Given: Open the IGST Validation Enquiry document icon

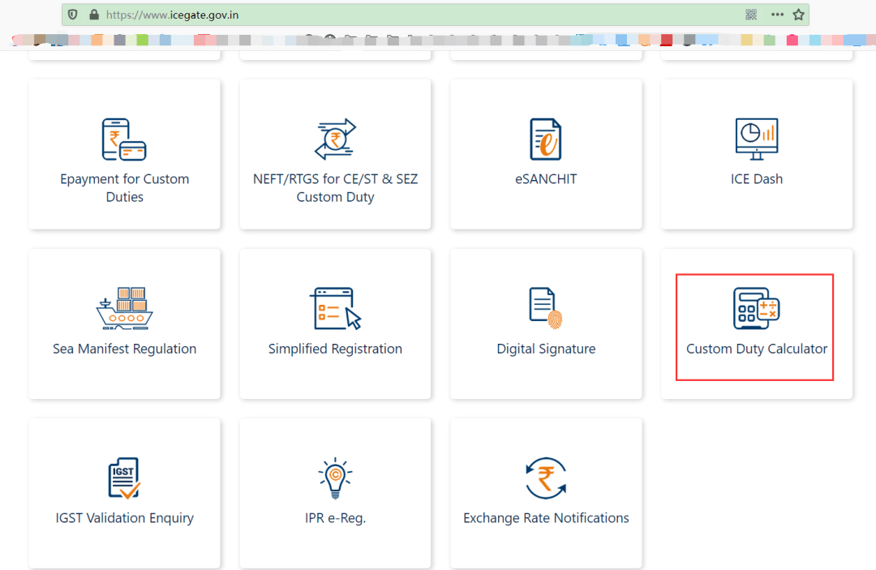Looking at the screenshot, I should click(x=124, y=478).
